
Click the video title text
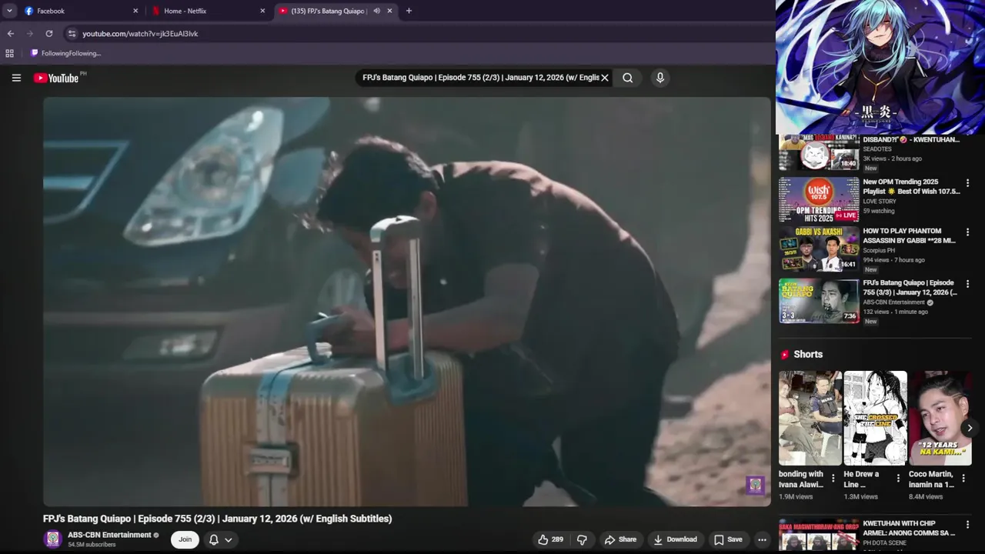tap(218, 519)
